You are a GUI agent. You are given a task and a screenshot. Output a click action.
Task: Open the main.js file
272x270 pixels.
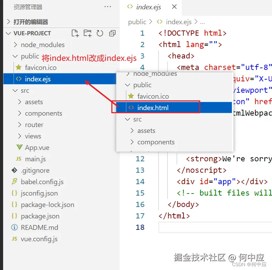pos(35,159)
